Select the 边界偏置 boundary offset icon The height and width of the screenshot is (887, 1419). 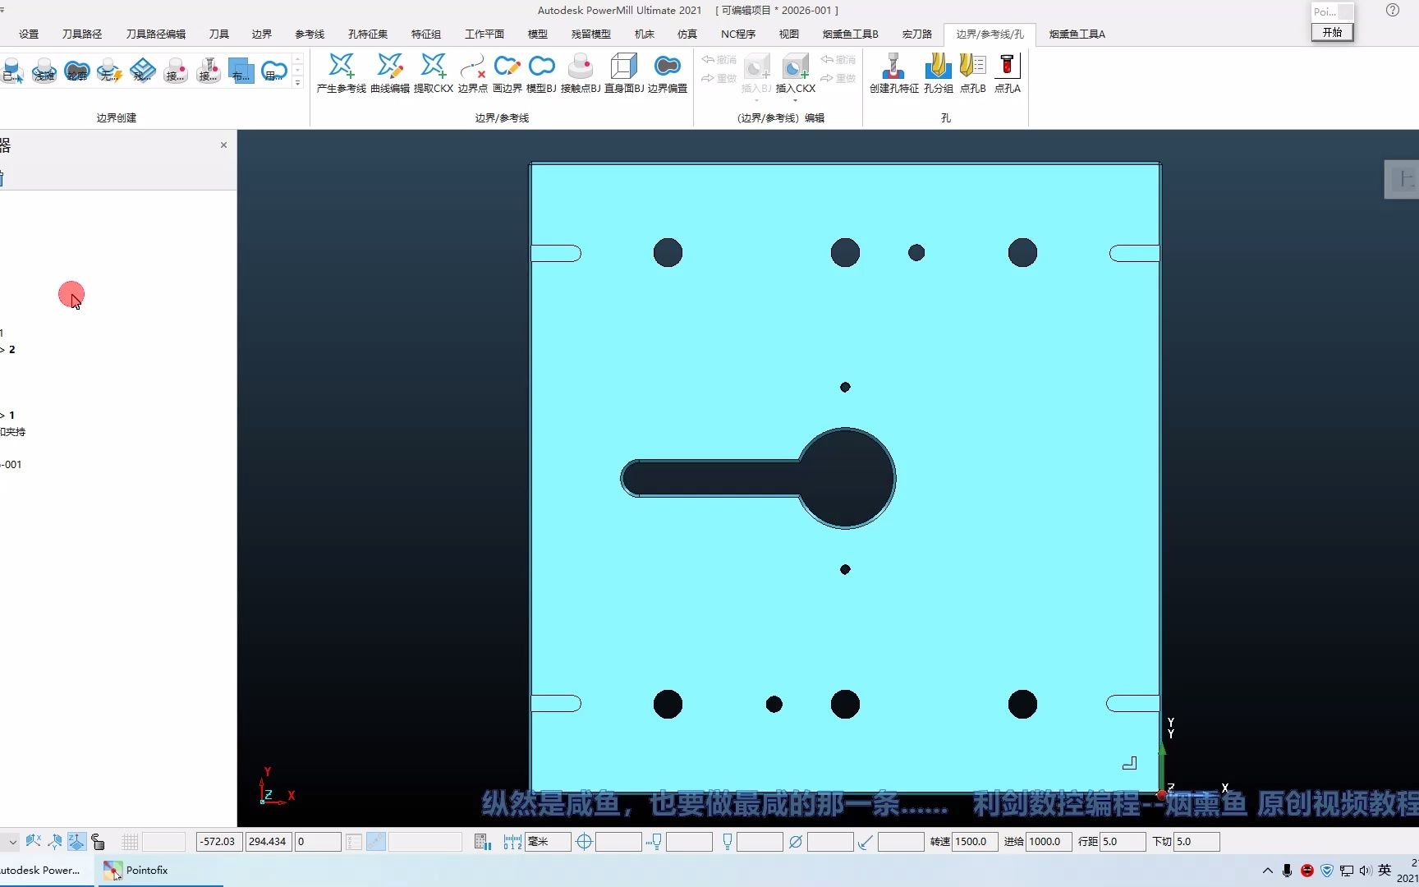(667, 72)
